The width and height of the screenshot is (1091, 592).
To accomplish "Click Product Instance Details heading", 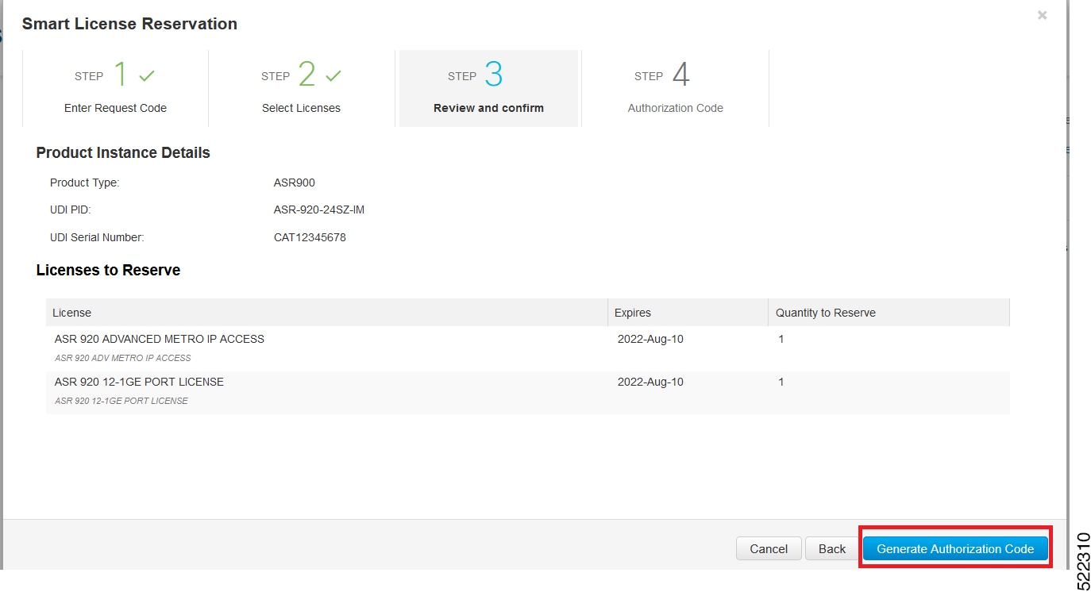I will point(123,152).
